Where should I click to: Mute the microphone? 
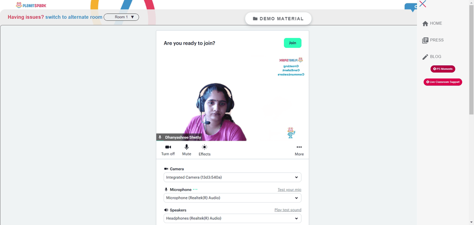186,150
